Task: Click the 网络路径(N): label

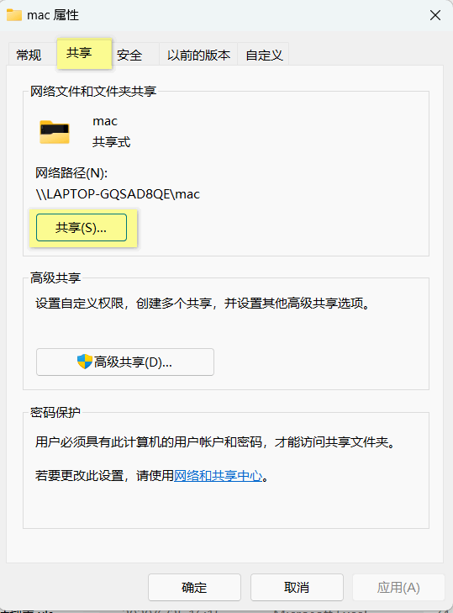Action: tap(71, 172)
